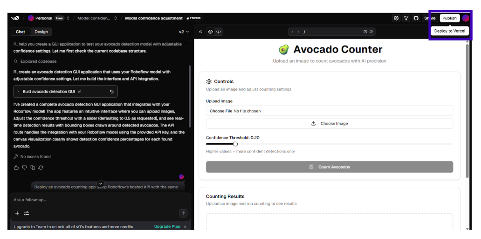Click the Counting Results heading
481x239 pixels.
click(225, 196)
